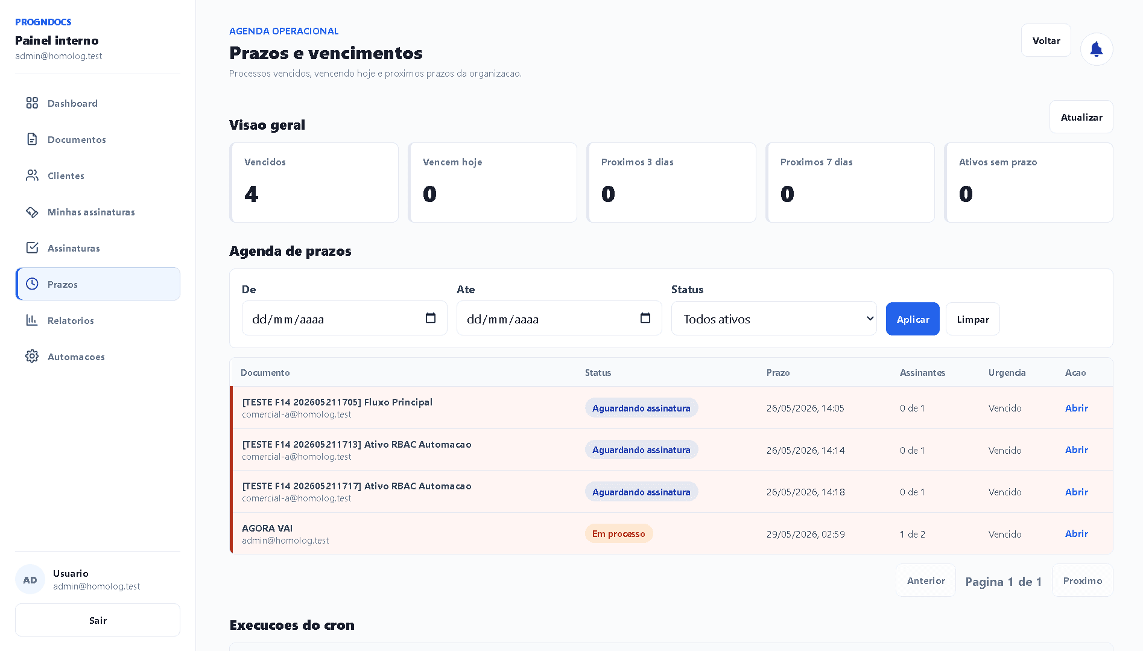Screen dimensions: 1143x651
Task: Open Minhas assinaturas menu item
Action: (x=98, y=212)
